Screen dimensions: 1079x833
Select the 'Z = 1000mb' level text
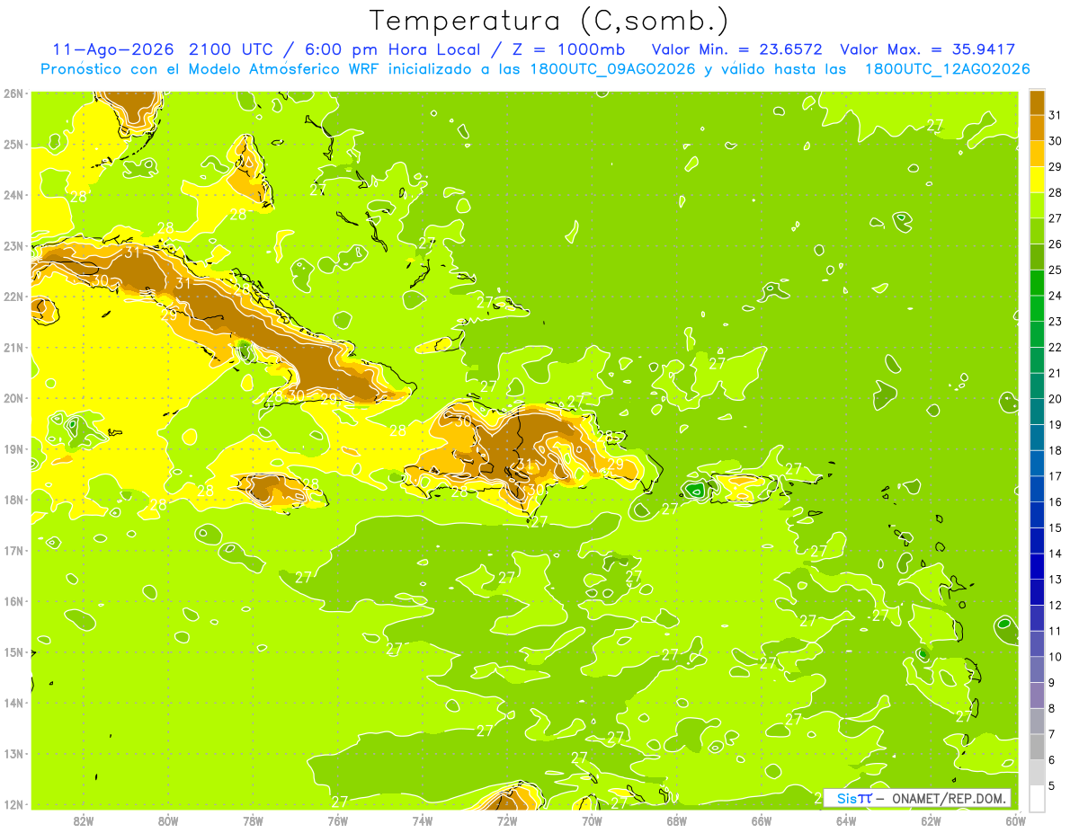pyautogui.click(x=568, y=49)
